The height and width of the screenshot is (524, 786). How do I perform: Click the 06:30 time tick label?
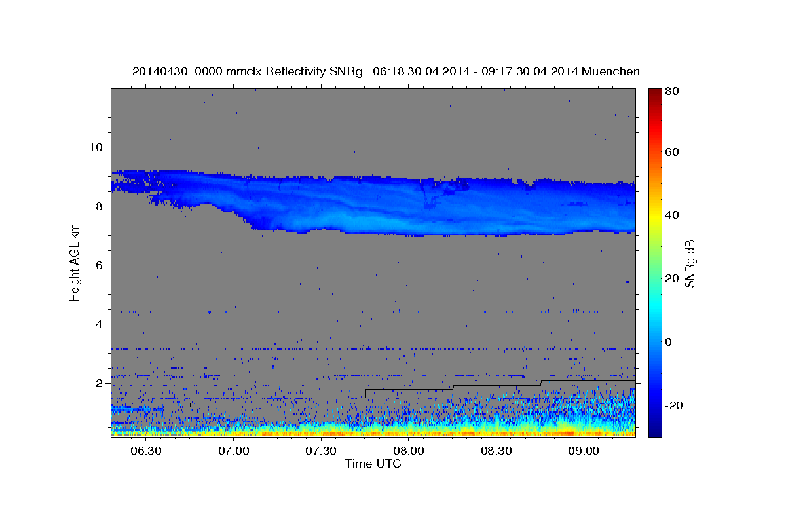(146, 451)
